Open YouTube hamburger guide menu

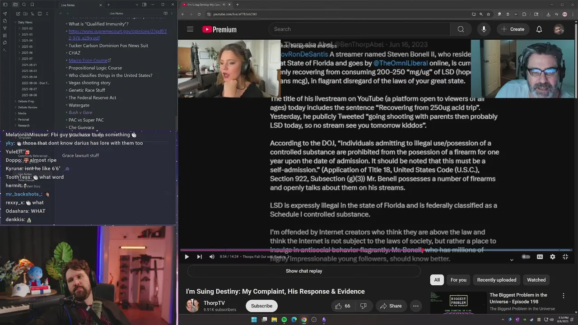coord(190,29)
